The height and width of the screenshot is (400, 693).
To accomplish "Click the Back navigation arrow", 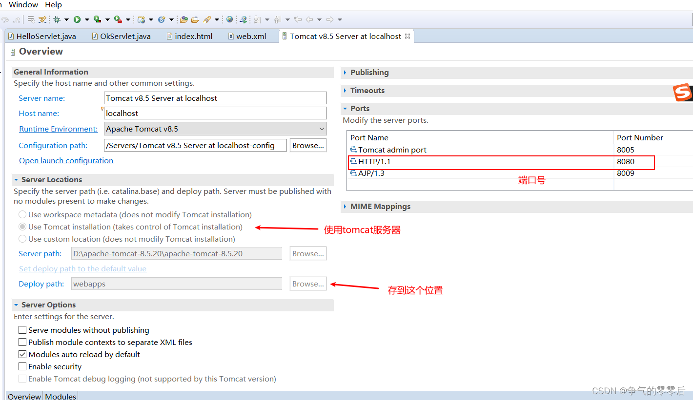I will (309, 19).
